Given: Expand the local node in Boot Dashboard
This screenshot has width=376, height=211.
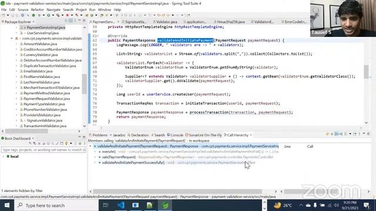Looking at the screenshot, I should point(4,156).
